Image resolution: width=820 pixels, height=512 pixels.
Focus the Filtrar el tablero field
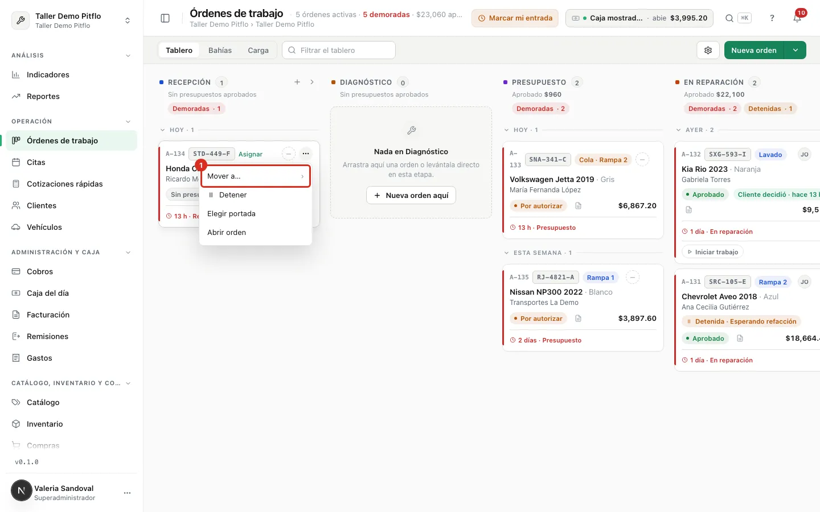coord(339,50)
